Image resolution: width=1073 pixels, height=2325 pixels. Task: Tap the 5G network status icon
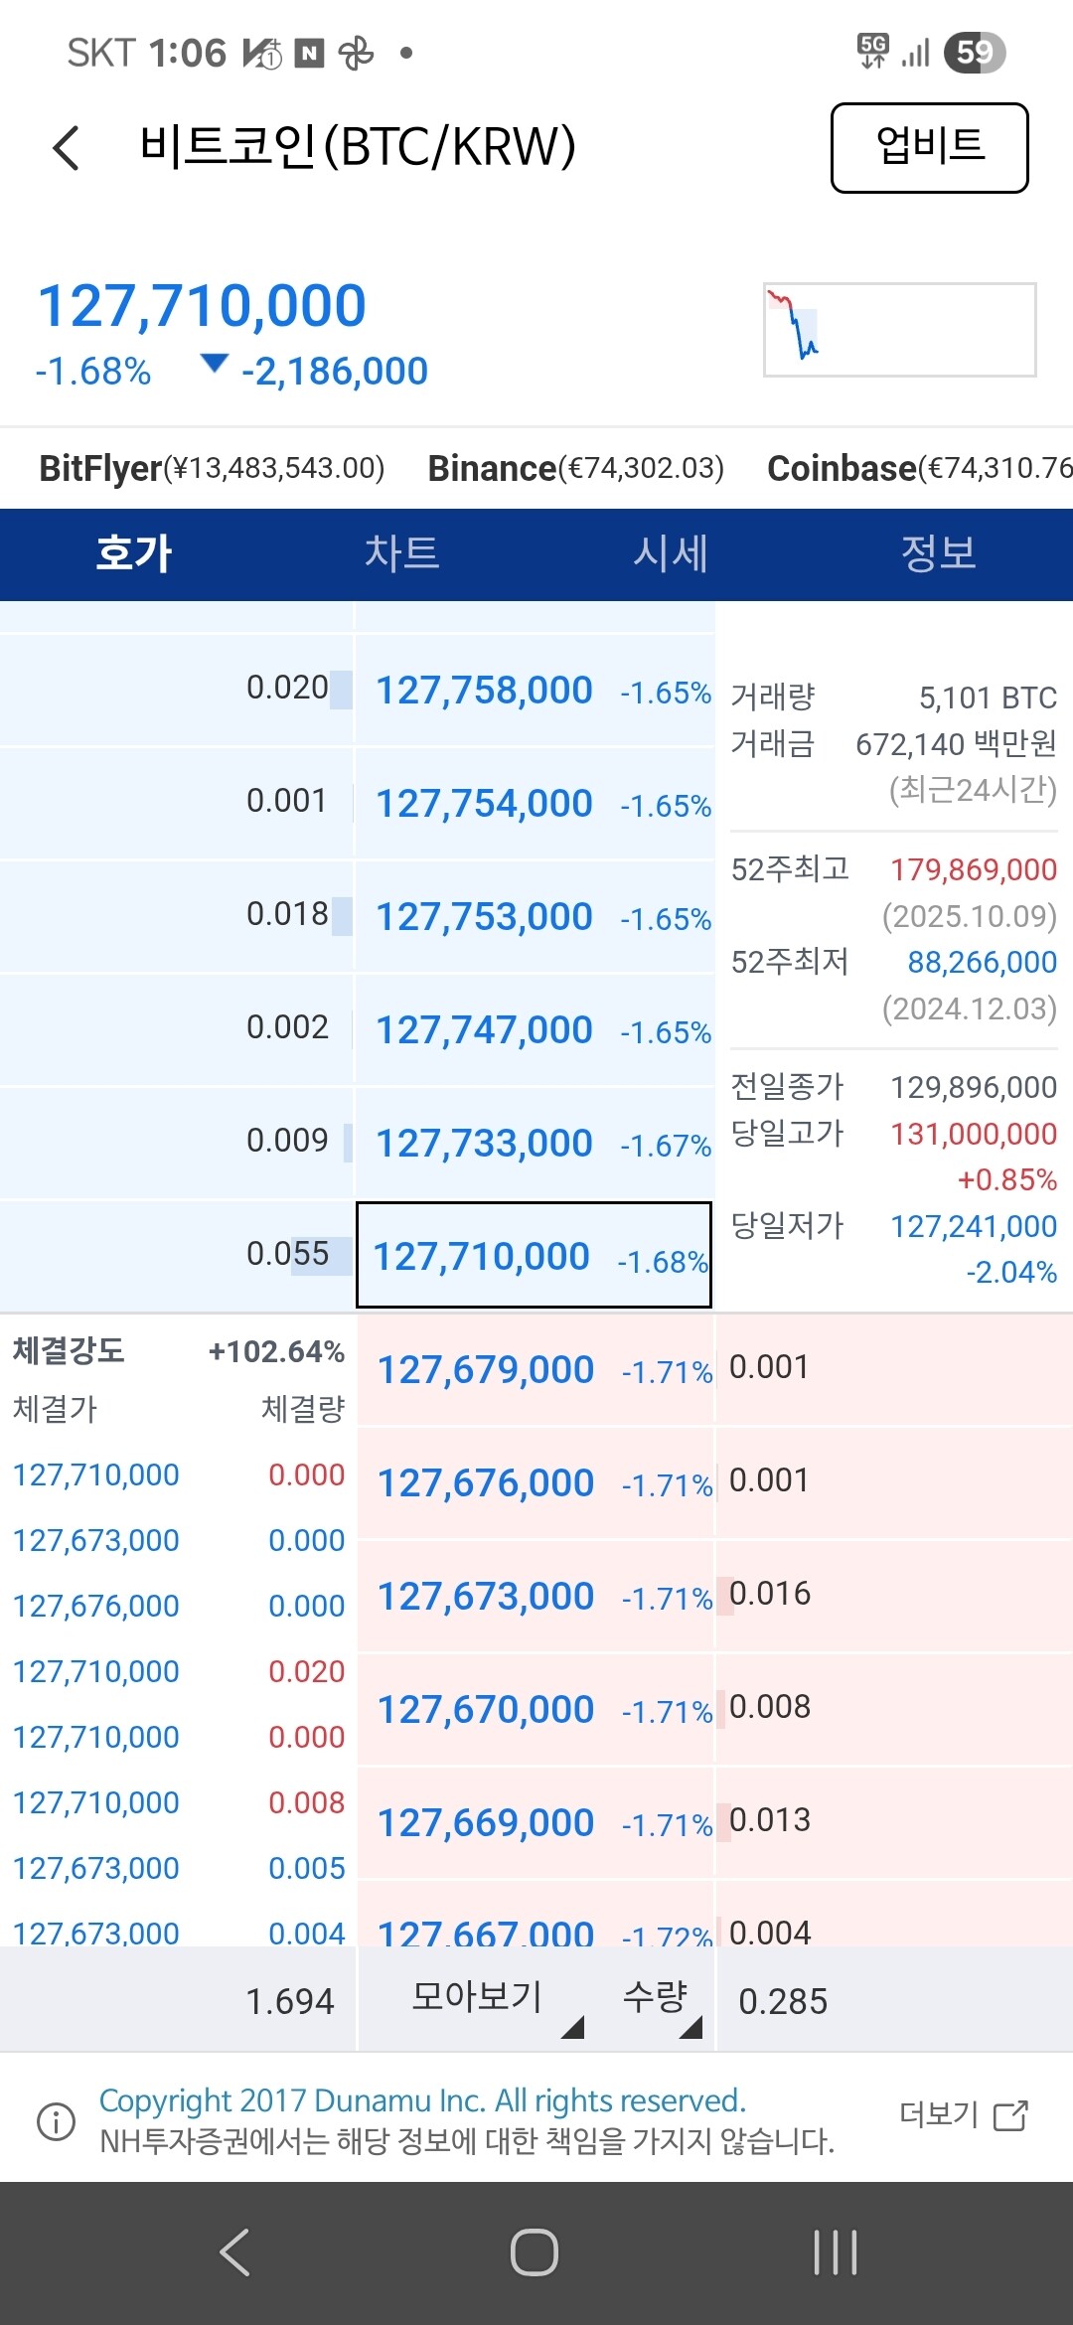click(x=873, y=52)
